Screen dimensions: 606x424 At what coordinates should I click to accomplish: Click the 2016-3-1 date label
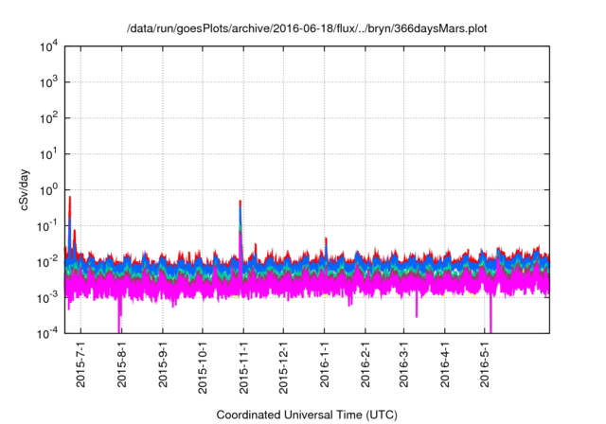click(403, 364)
